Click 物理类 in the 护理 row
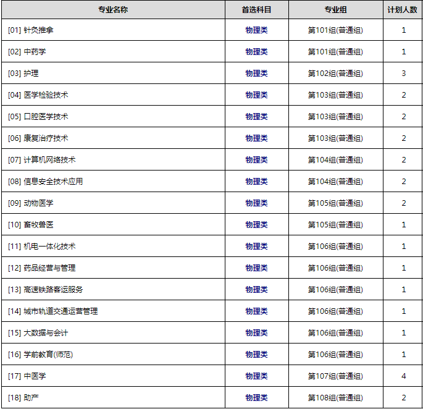Viewport: 423px width, 409px height. point(256,73)
